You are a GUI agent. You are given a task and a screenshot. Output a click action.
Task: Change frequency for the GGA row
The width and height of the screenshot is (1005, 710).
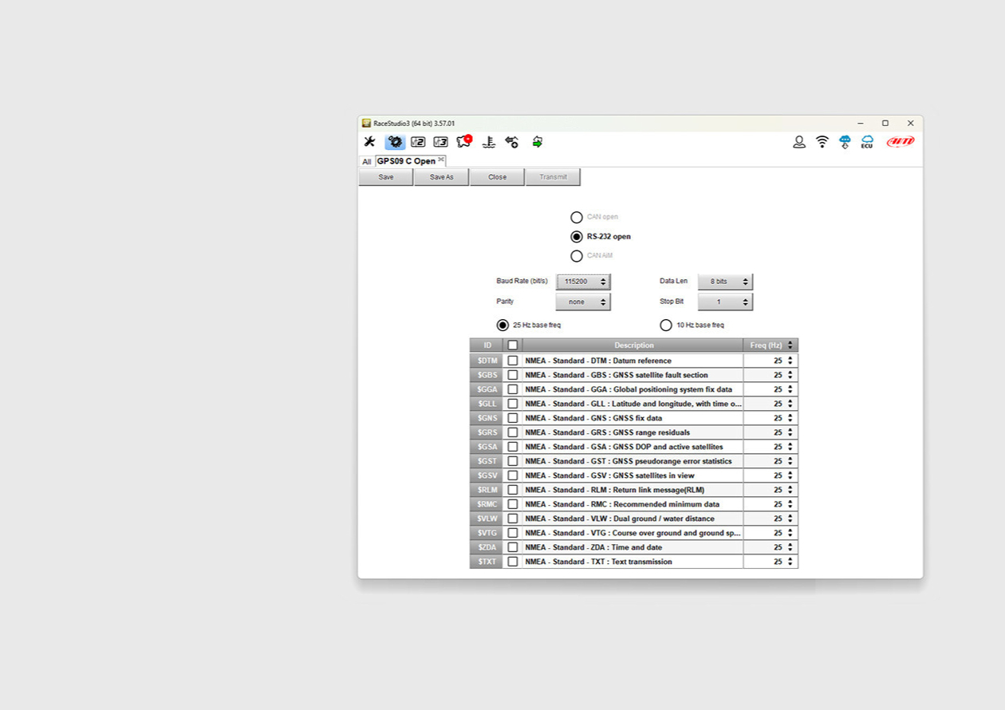click(790, 389)
